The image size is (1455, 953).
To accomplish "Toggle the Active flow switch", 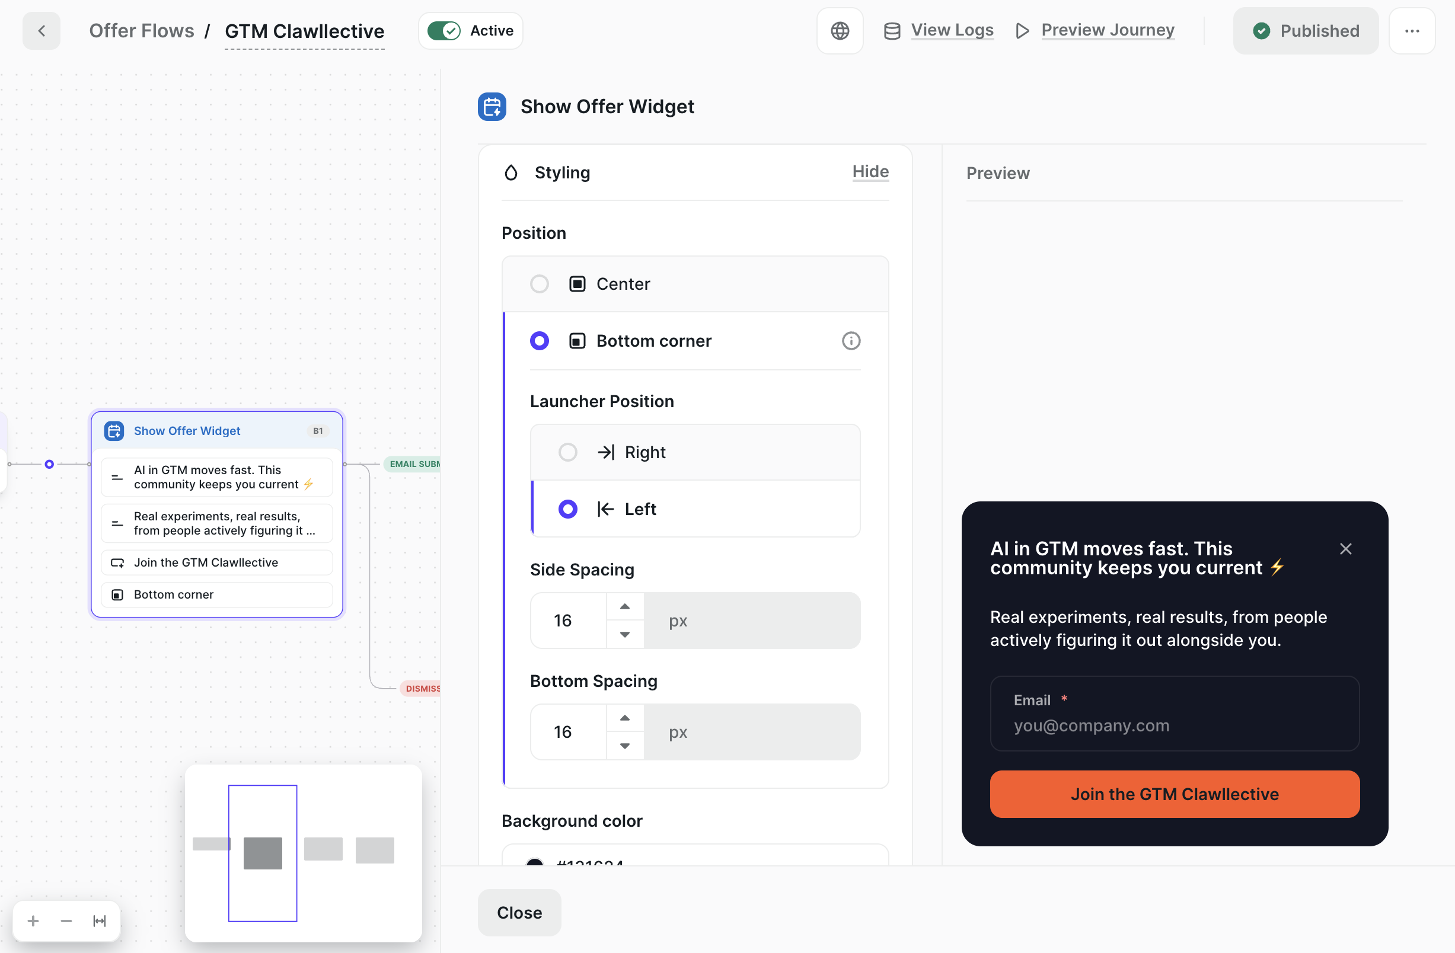I will click(x=444, y=31).
